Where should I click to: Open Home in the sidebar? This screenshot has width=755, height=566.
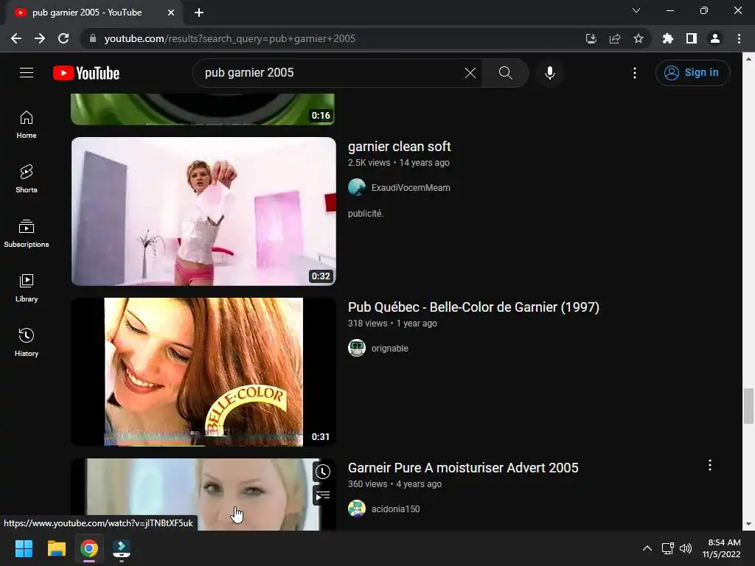coord(27,125)
